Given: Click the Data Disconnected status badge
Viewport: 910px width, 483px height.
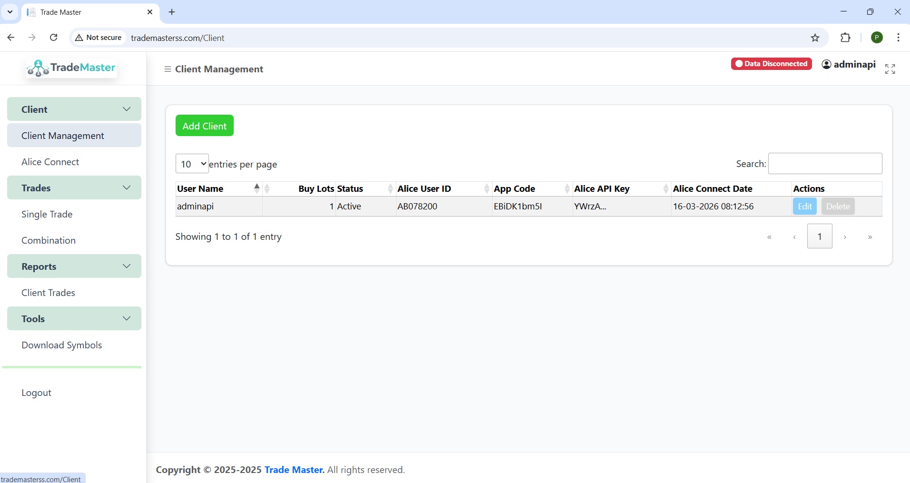Looking at the screenshot, I should [771, 64].
